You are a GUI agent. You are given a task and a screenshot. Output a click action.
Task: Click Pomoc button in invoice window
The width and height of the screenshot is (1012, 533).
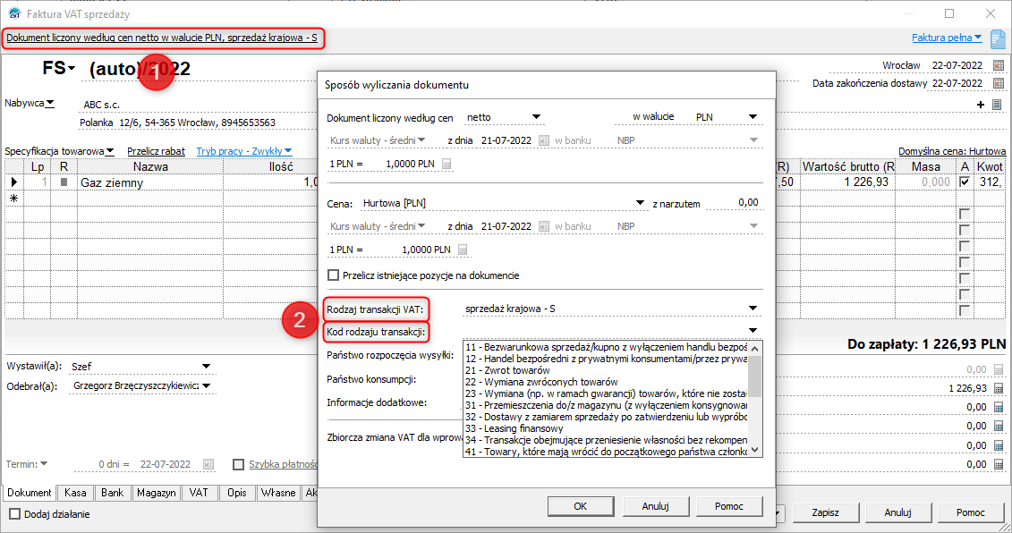tap(971, 513)
